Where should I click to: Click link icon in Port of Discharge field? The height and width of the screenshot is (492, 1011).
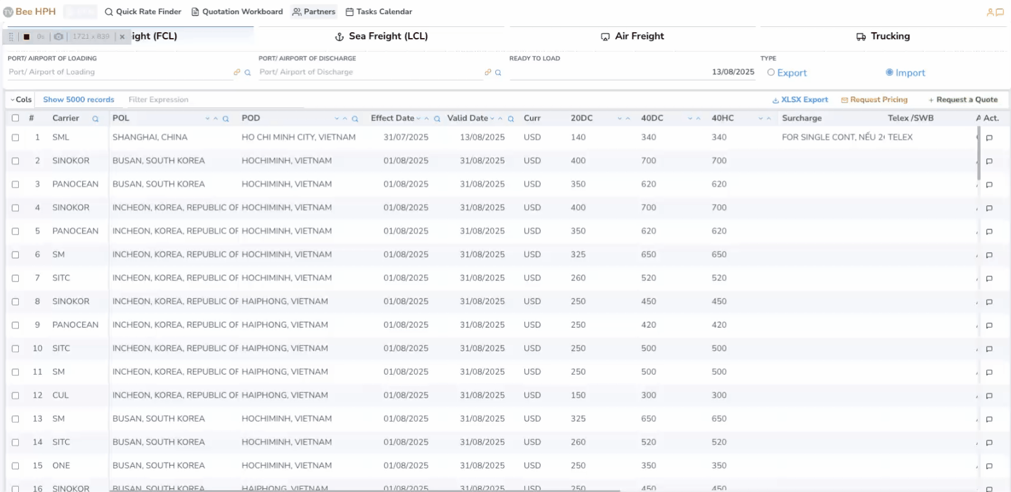[x=488, y=72]
